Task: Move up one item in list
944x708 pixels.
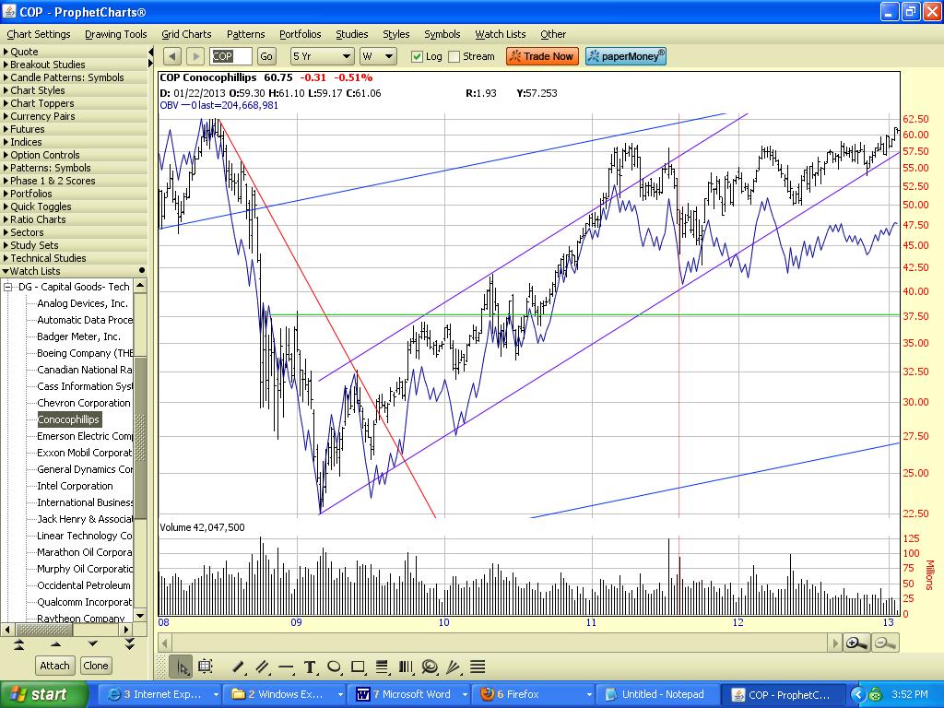Action: pyautogui.click(x=56, y=644)
